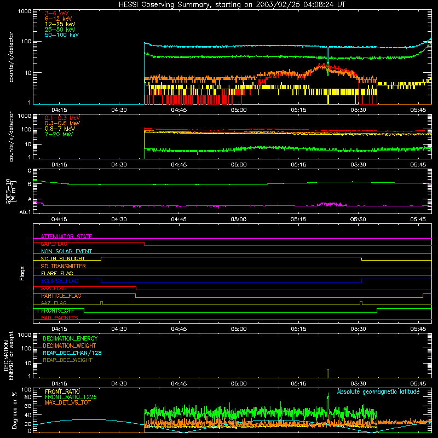Click the 04:15 tick on top panel
438x438 pixels.
tap(59, 110)
